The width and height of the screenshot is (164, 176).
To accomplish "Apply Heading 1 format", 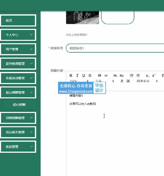I will pyautogui.click(x=115, y=76).
